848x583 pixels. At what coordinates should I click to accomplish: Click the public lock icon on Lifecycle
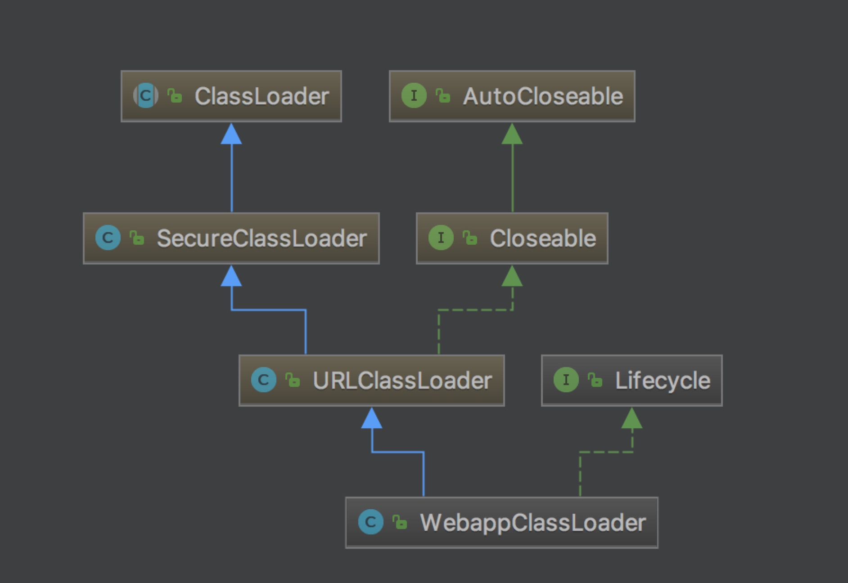point(595,380)
